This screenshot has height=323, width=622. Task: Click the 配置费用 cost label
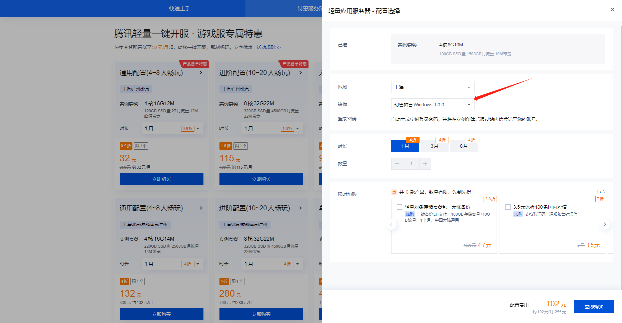(519, 305)
